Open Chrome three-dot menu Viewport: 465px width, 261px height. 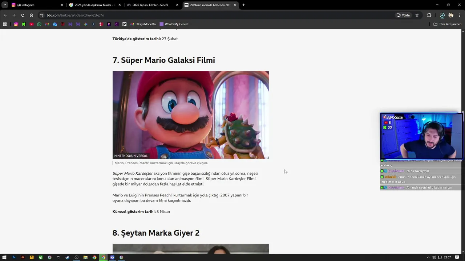pos(460,15)
